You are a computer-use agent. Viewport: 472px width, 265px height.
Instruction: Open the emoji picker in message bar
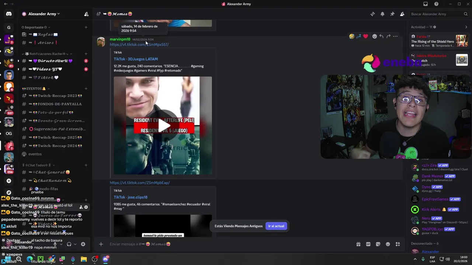click(388, 244)
